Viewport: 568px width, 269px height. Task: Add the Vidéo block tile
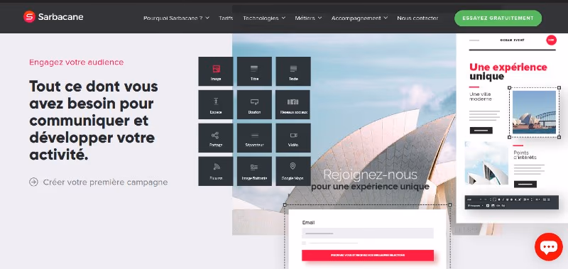click(x=293, y=138)
